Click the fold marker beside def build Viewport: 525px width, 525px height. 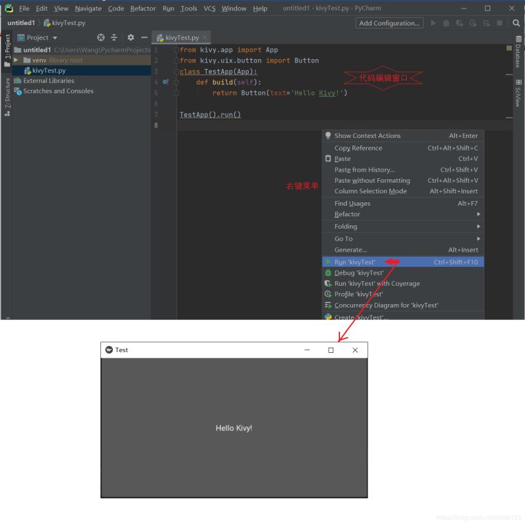point(177,82)
